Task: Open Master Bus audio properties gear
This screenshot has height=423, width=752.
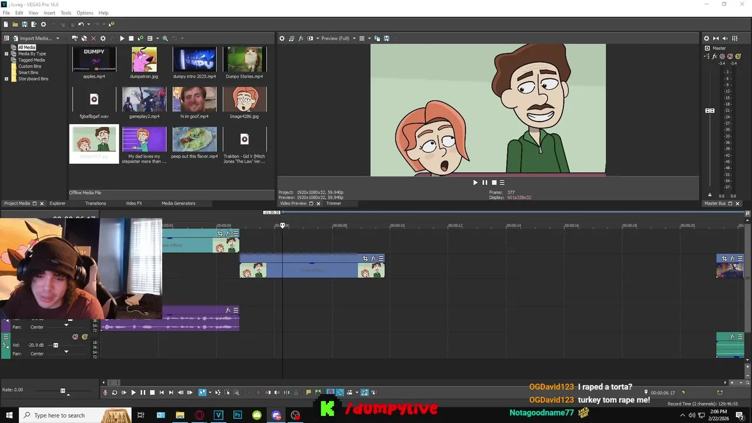Action: click(706, 38)
